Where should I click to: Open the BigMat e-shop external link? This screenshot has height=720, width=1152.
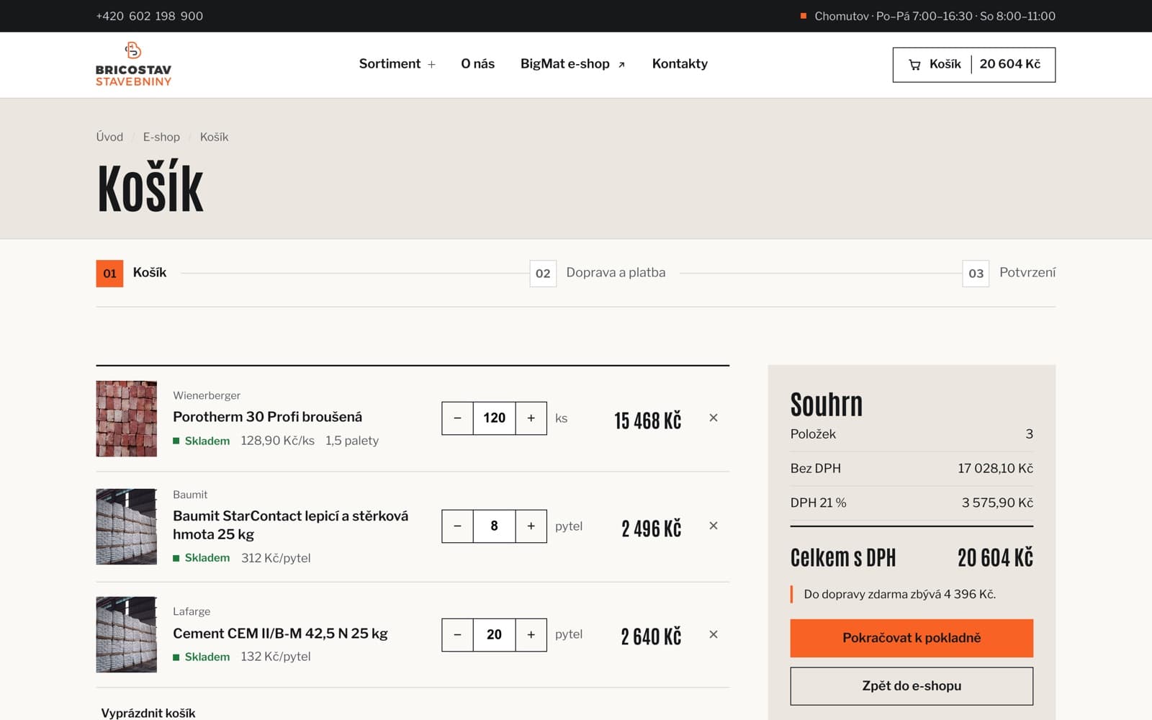point(572,64)
